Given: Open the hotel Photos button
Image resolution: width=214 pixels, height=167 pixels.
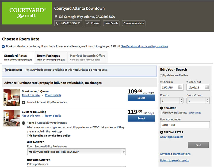Looking at the screenshot, I should (x=93, y=23).
